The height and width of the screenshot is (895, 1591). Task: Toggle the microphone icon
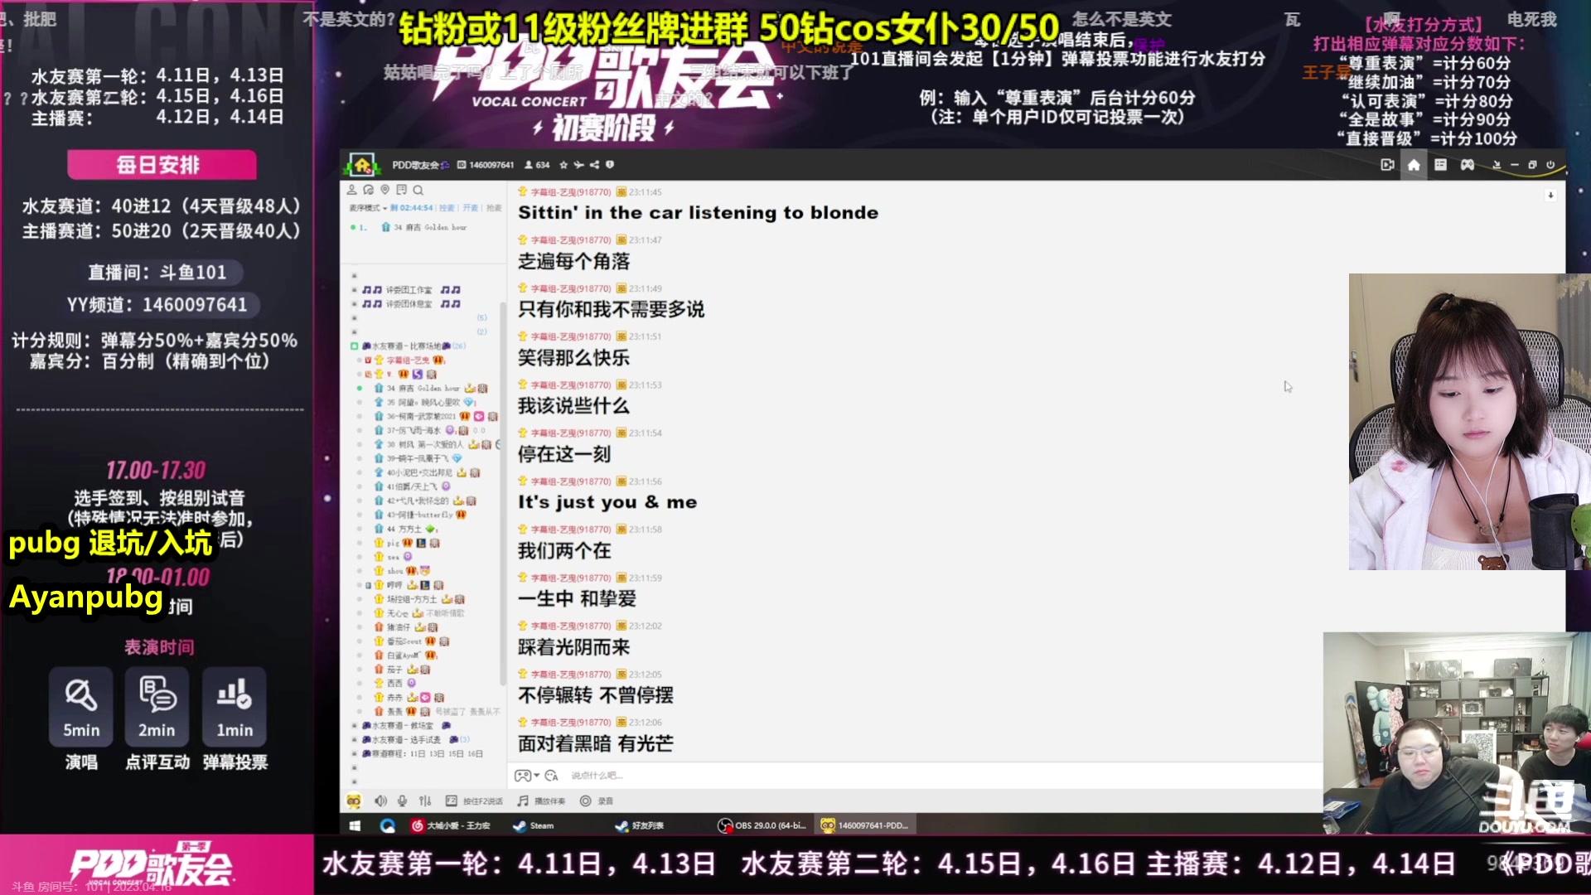pos(402,801)
